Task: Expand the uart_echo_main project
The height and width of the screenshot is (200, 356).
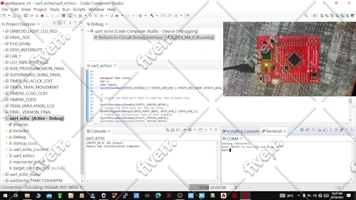Action: point(3,174)
